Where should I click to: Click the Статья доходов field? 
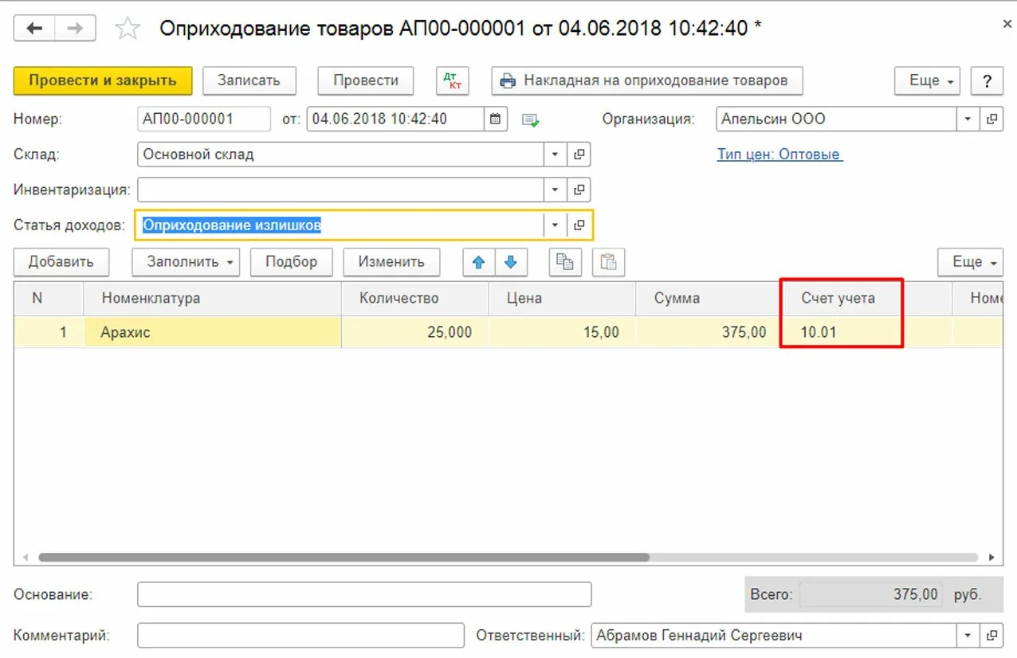341,225
